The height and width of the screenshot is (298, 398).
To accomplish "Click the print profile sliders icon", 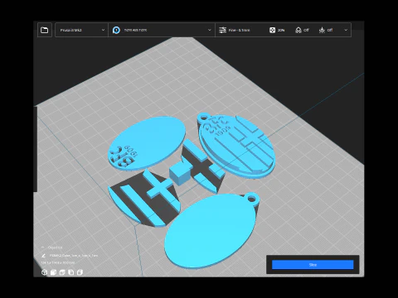I will [x=222, y=30].
